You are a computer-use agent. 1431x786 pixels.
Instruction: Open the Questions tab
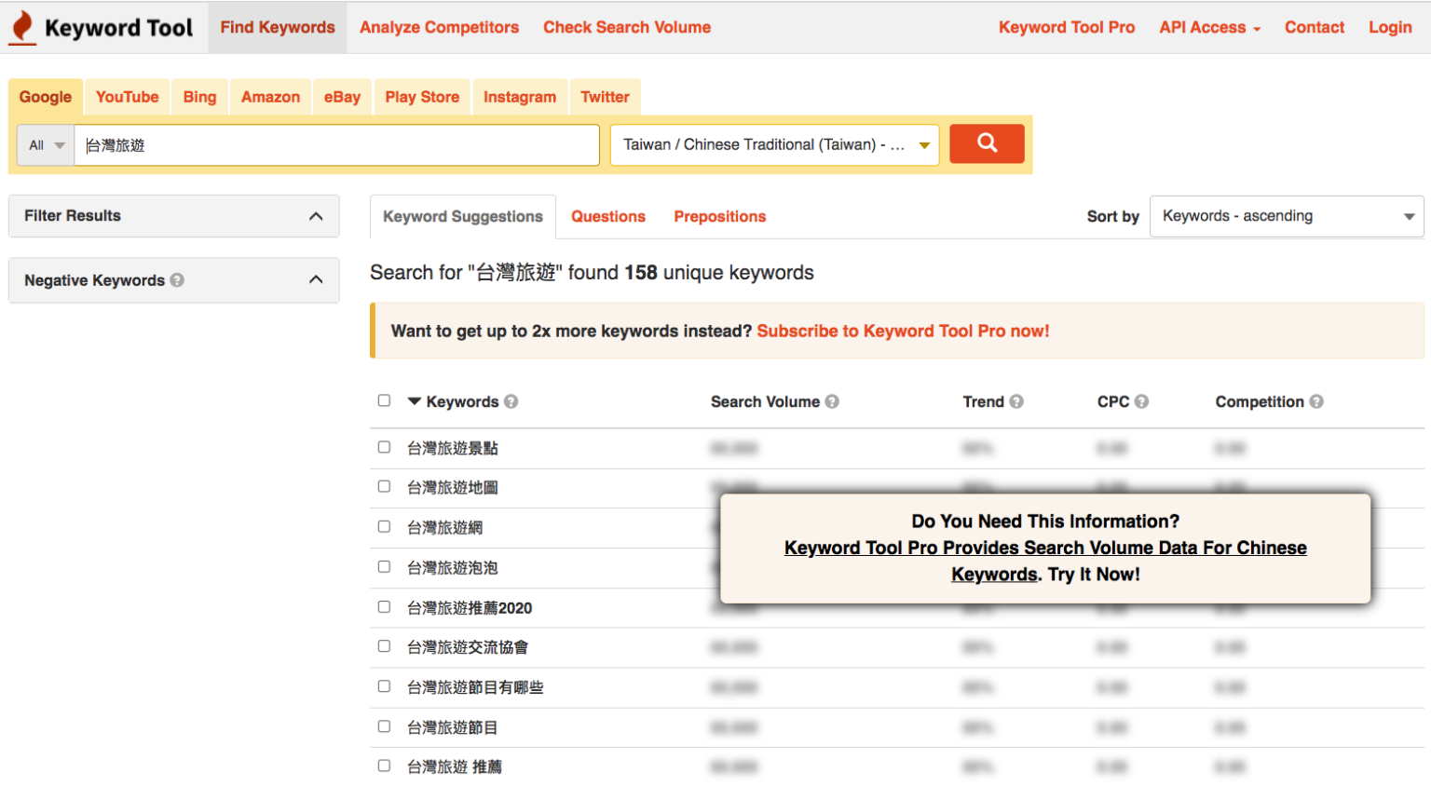(608, 216)
